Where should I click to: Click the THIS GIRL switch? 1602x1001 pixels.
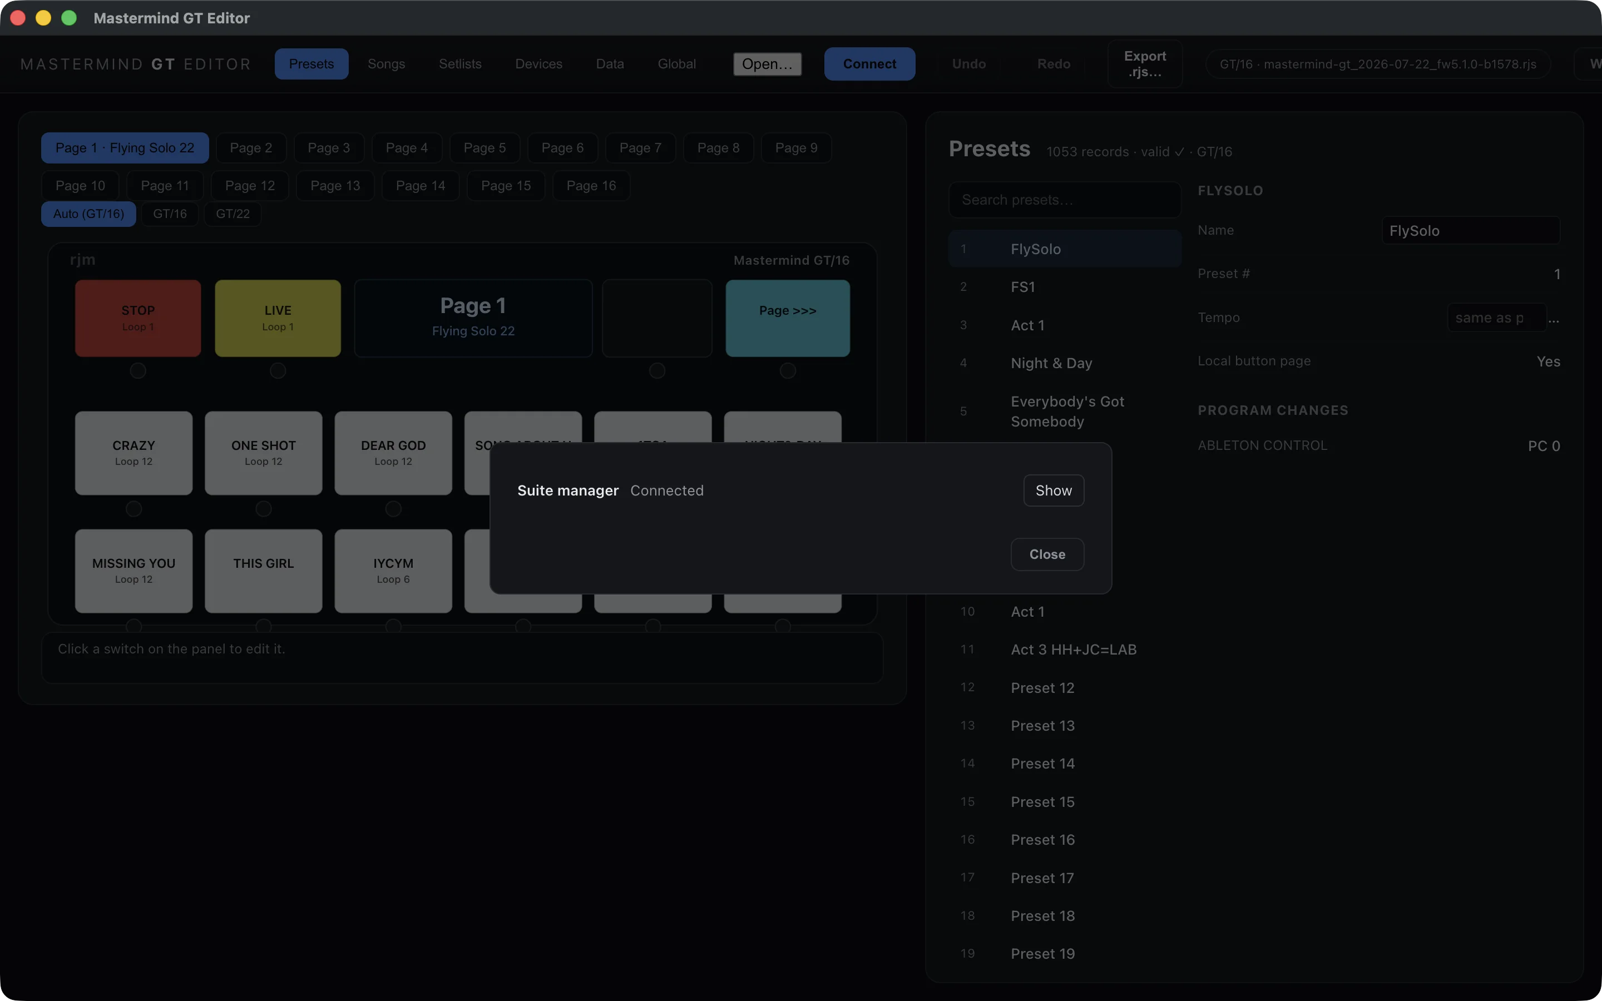264,571
